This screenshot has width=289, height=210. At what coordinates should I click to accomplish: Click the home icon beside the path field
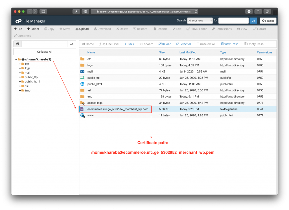coord(17,44)
